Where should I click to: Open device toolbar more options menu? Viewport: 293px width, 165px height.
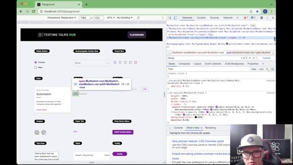[x=163, y=18]
